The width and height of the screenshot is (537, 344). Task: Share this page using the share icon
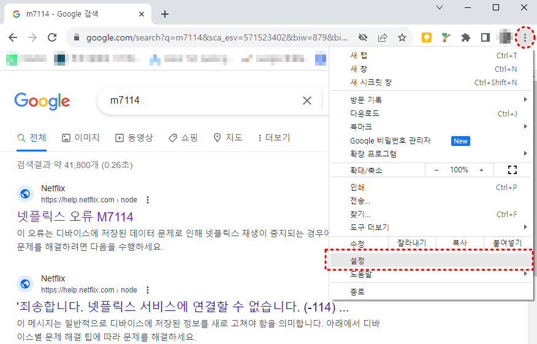[x=382, y=37]
